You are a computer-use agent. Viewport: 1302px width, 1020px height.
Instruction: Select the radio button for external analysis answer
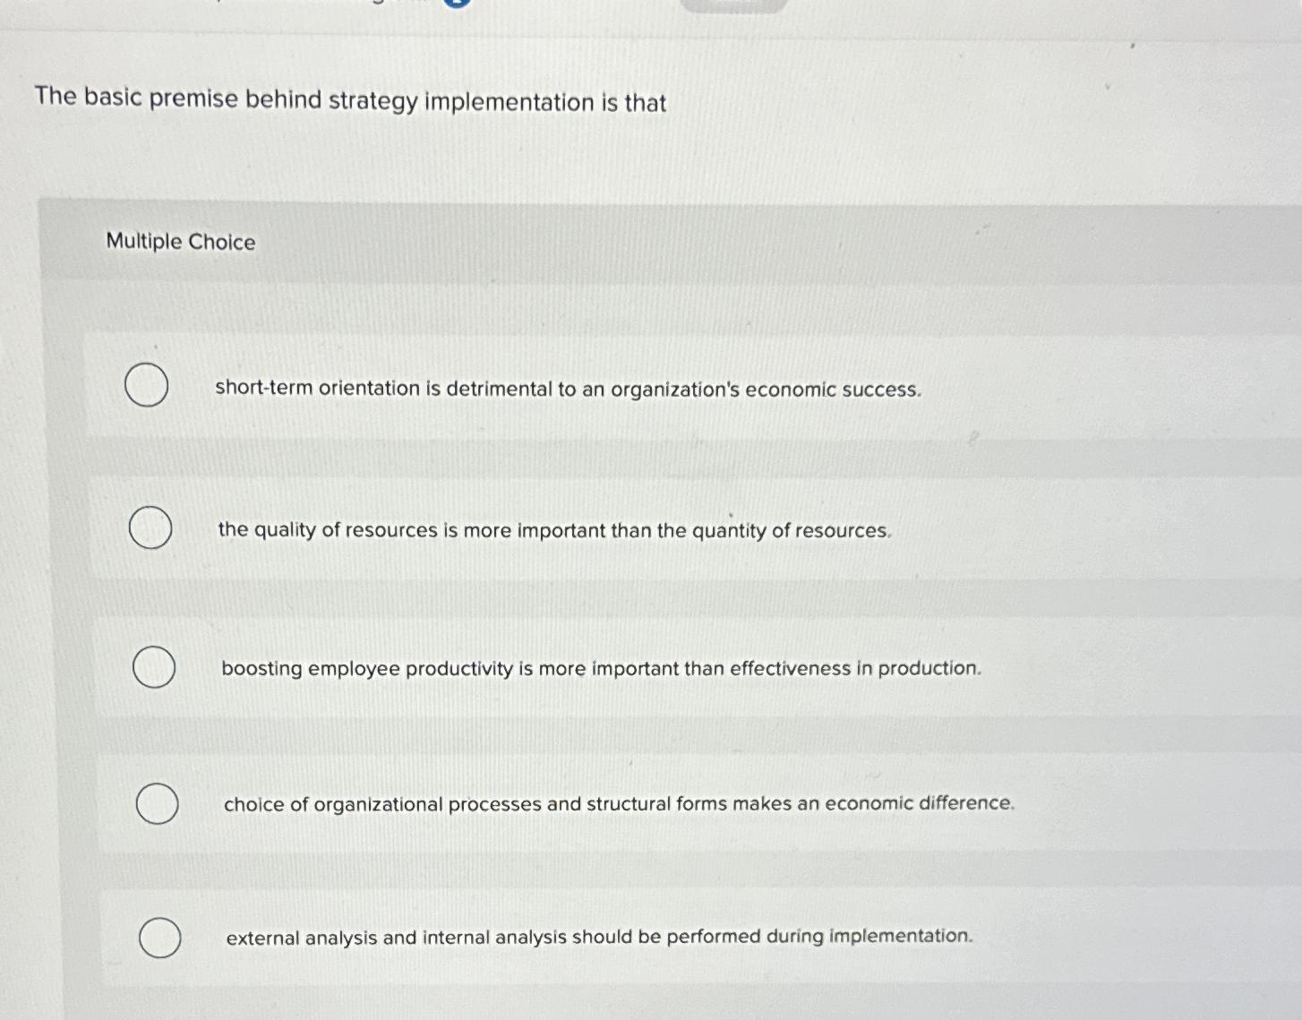(159, 939)
